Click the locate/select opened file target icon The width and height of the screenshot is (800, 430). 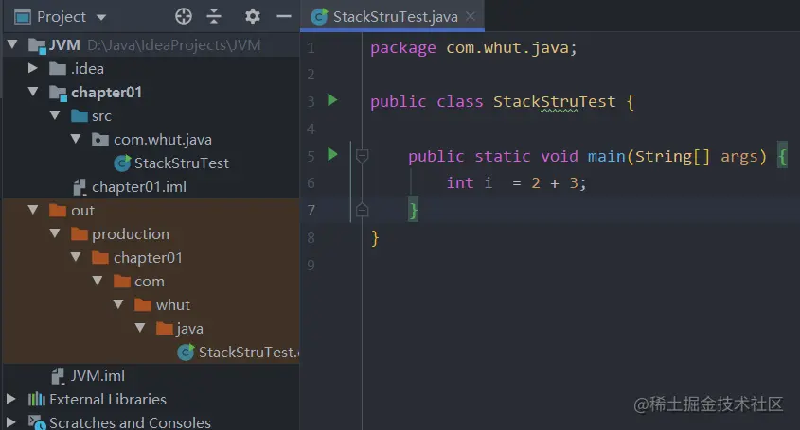183,16
